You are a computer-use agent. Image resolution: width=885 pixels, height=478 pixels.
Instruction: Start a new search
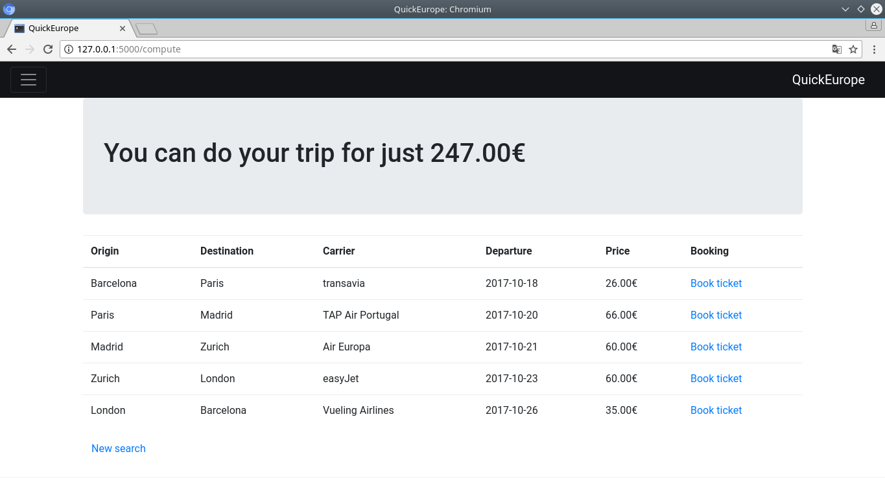118,448
